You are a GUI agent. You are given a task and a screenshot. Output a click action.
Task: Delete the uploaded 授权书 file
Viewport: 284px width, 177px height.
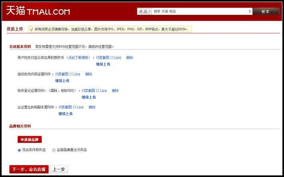[x=130, y=58]
